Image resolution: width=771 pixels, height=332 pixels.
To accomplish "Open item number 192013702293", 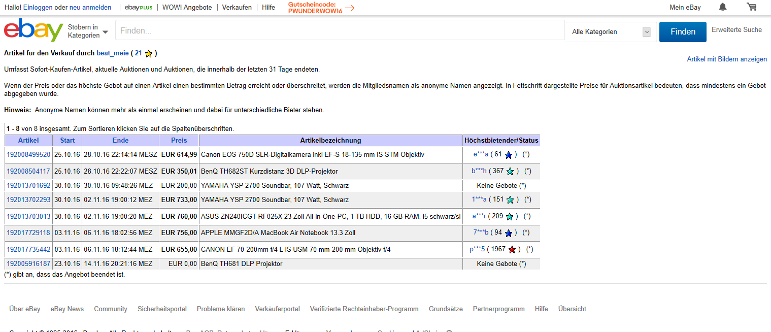I will 28,200.
